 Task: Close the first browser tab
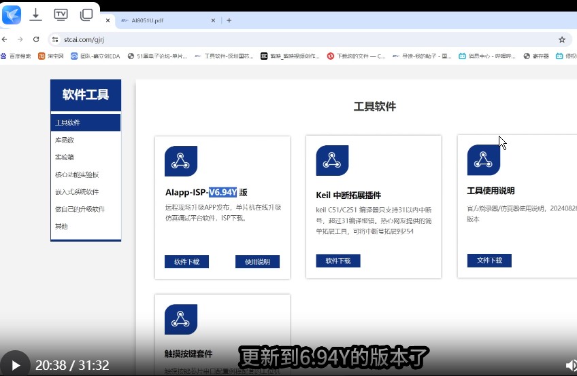point(108,20)
